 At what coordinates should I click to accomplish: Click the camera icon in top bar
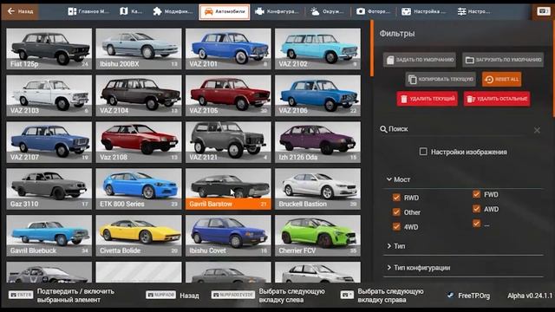coord(361,11)
